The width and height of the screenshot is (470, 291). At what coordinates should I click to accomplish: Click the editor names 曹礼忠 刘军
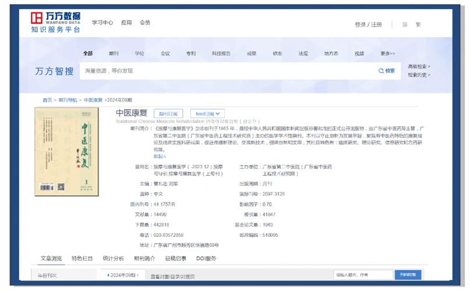coord(166,184)
